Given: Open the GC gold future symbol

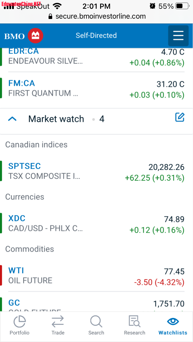Looking at the screenshot, I should 14,303.
